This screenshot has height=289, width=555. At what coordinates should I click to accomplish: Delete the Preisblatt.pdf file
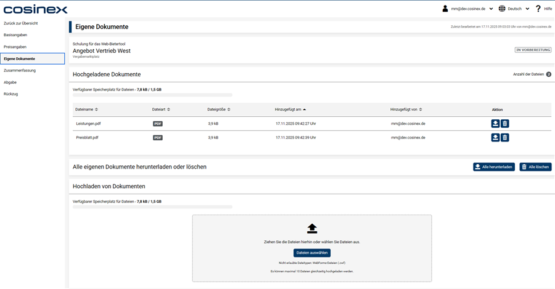pos(504,138)
